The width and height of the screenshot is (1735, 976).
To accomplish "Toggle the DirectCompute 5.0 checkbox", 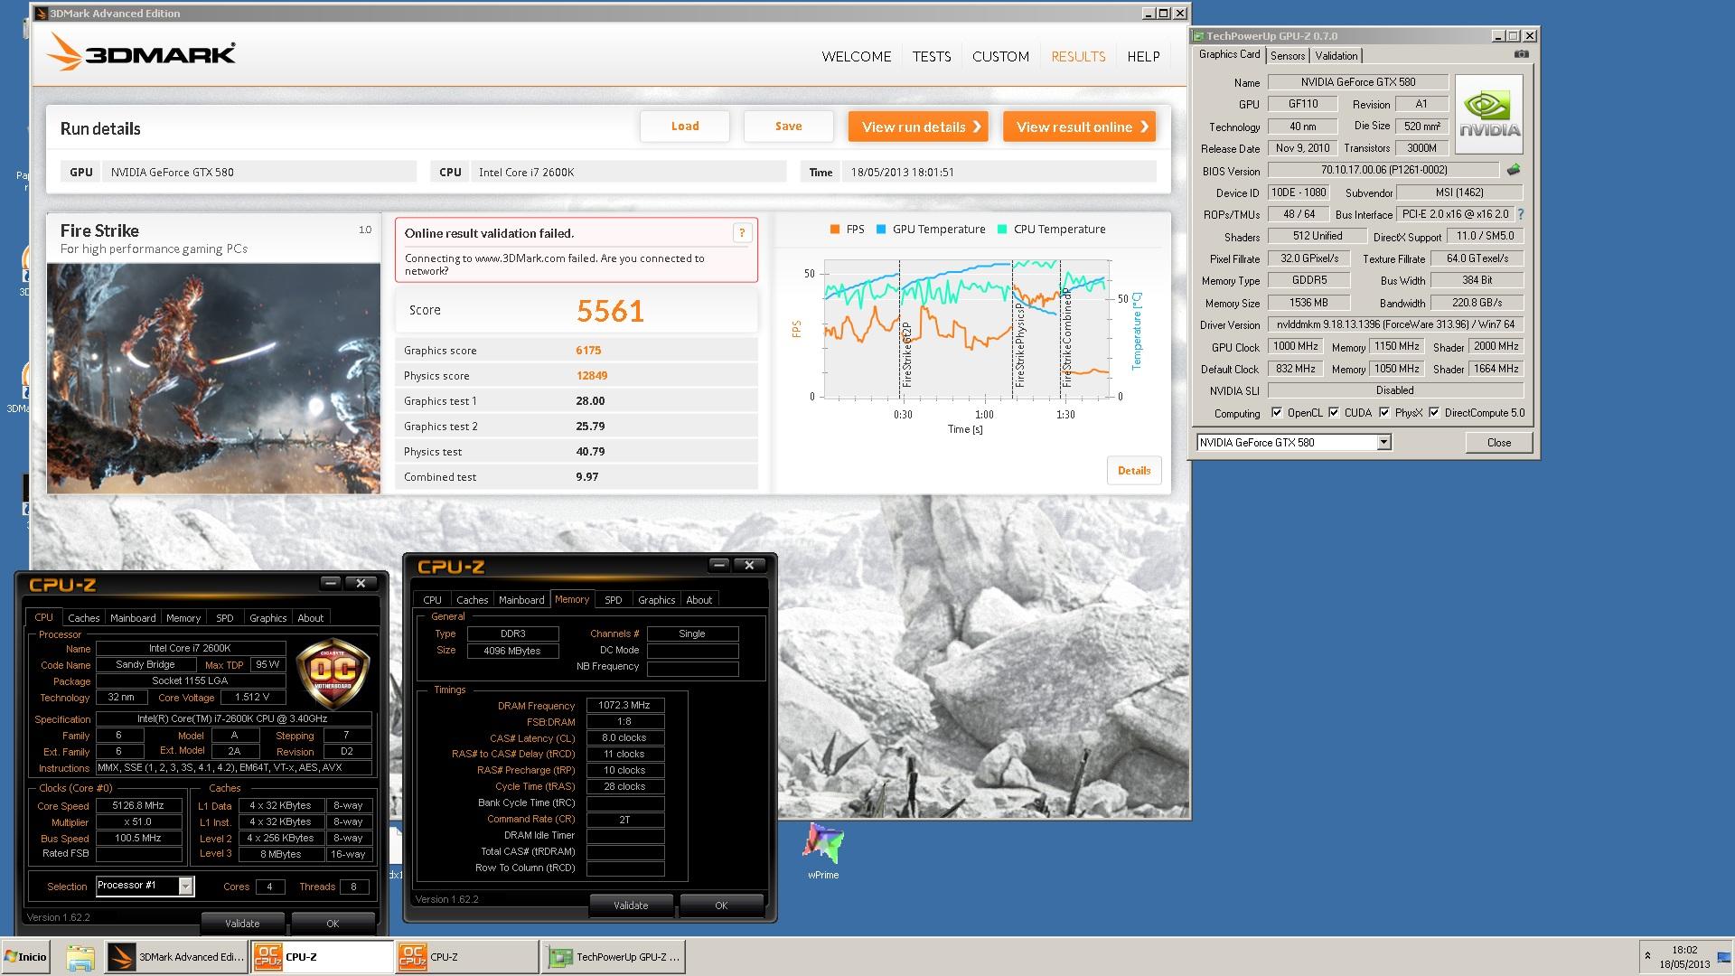I will click(x=1434, y=413).
